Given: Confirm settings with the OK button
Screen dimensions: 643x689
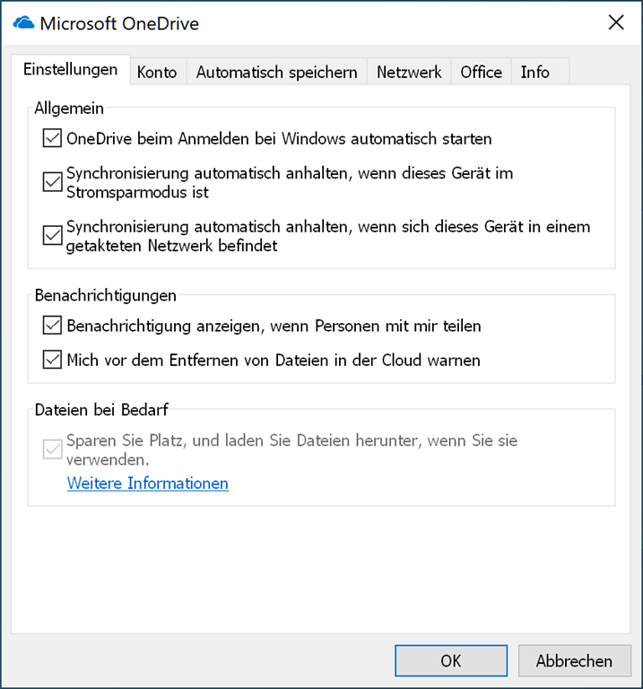Looking at the screenshot, I should (451, 660).
